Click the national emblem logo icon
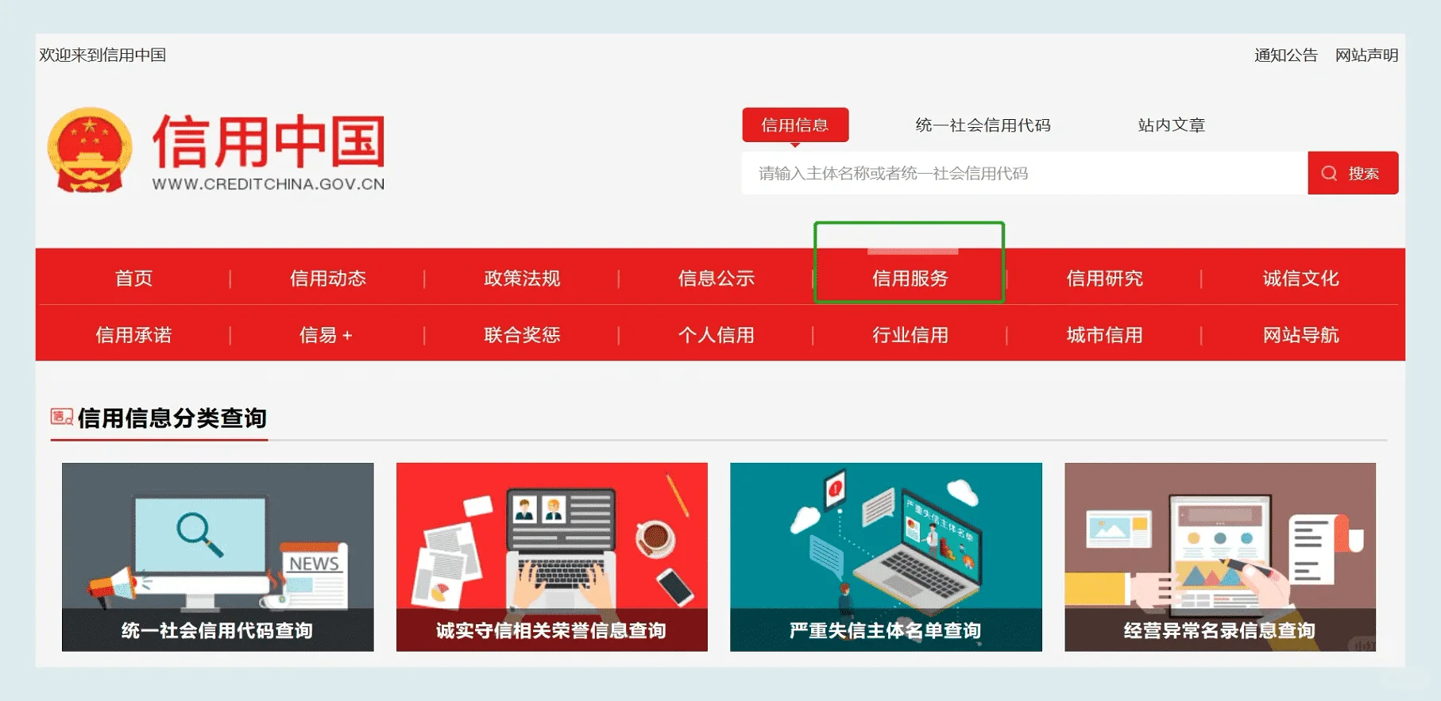The image size is (1441, 701). 90,150
